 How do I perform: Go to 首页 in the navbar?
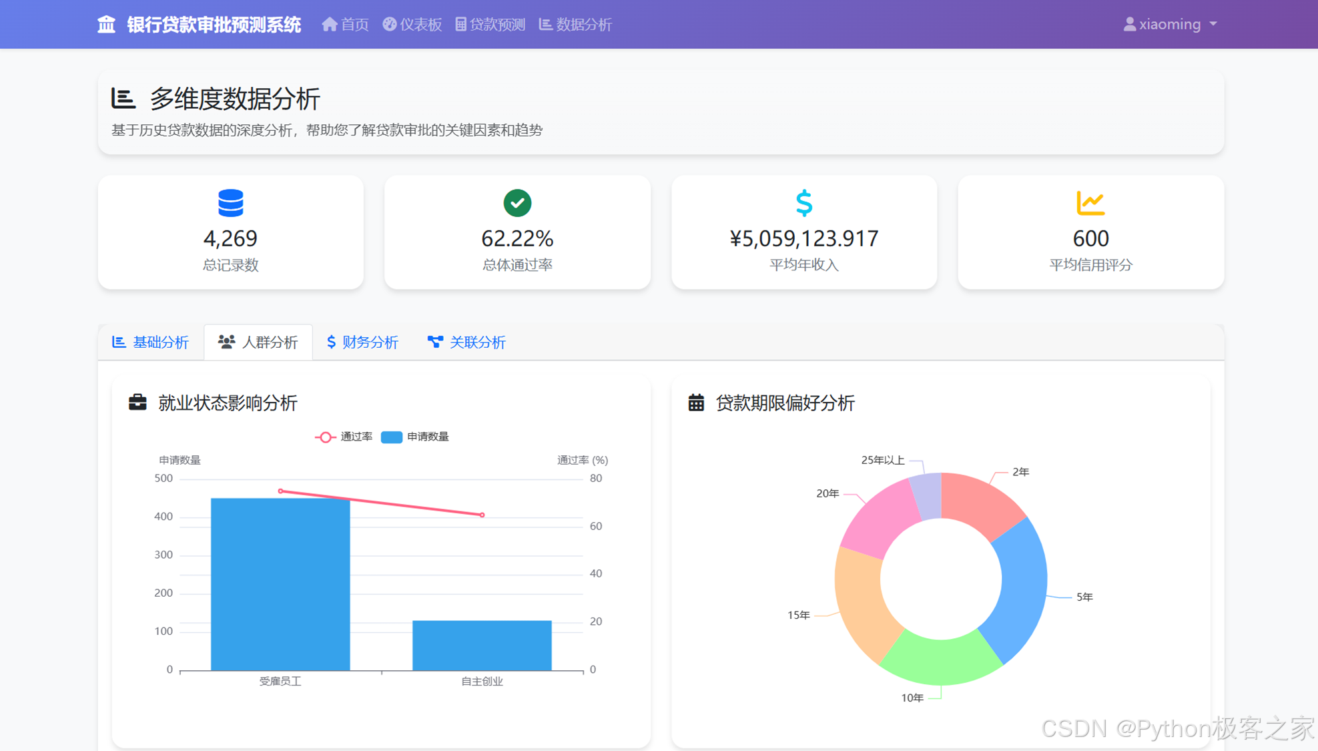point(345,25)
